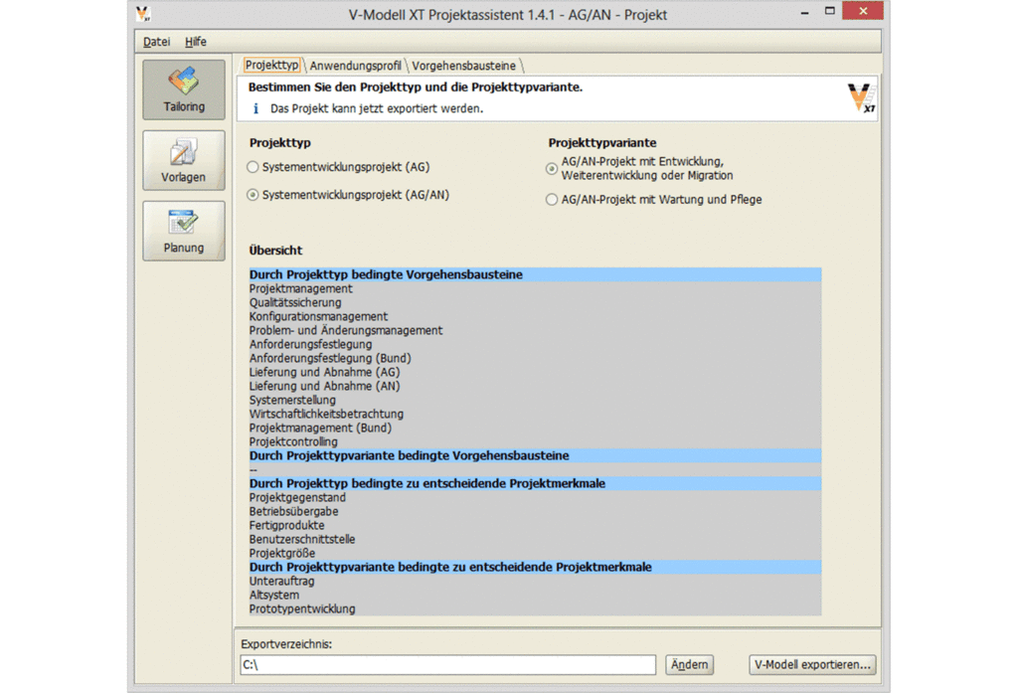Screen dimensions: 1018x693
Task: Open the Hilfe menu
Action: [x=196, y=42]
